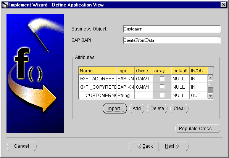
Task: Expand the PI_ADDRESS attribute row
Action: point(82,78)
